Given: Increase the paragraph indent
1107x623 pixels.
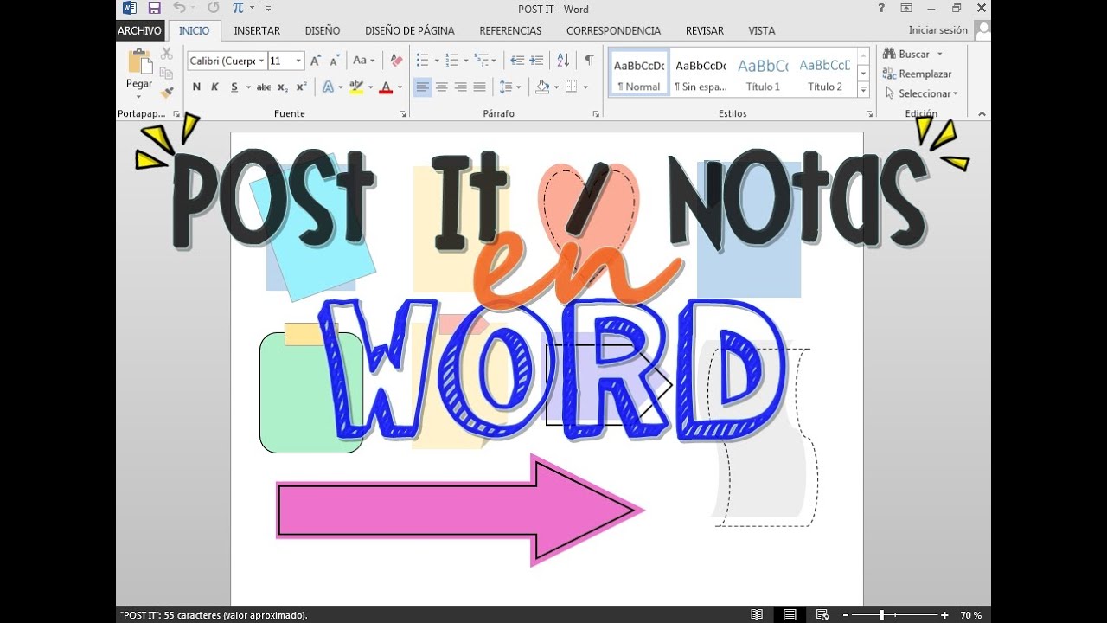Looking at the screenshot, I should tap(536, 61).
